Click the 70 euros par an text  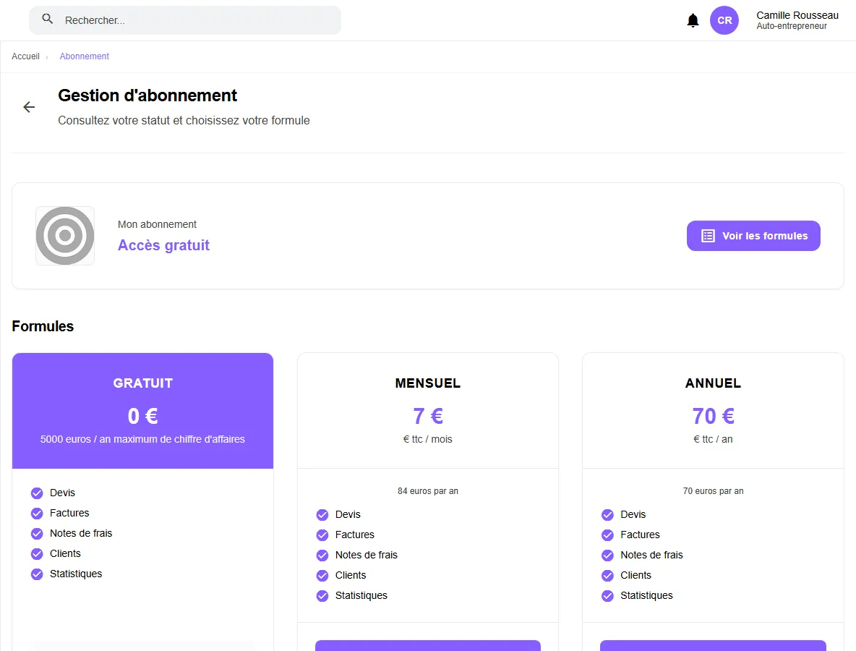pyautogui.click(x=713, y=491)
